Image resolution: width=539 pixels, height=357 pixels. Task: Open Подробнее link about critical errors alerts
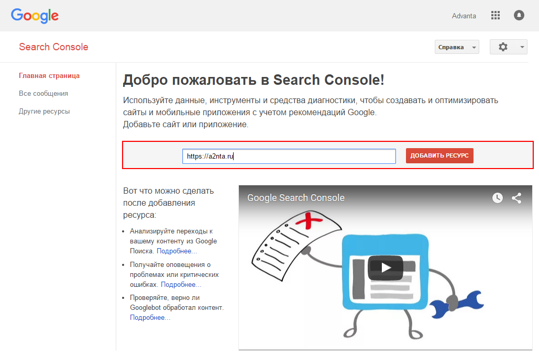(181, 285)
